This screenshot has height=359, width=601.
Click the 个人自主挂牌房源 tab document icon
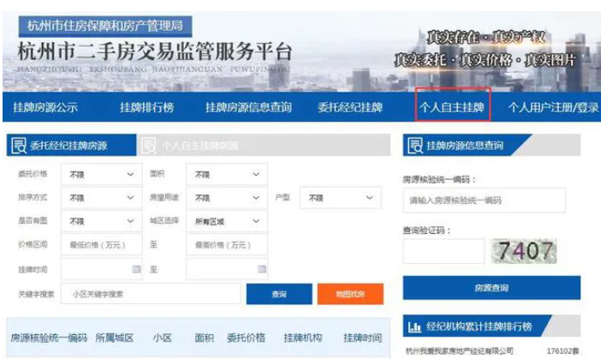(x=149, y=146)
